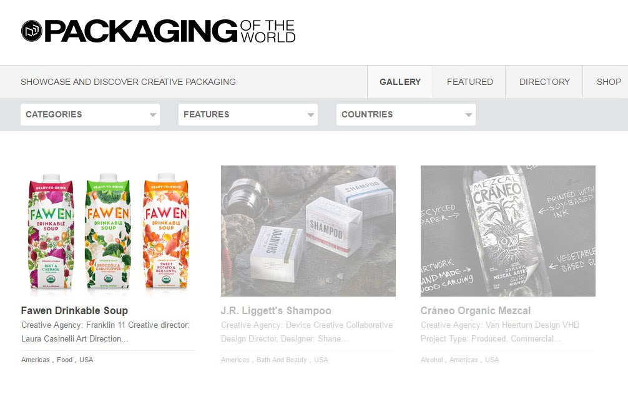View the J.R. Liggett's Shampoo image
The width and height of the screenshot is (628, 394).
point(308,231)
